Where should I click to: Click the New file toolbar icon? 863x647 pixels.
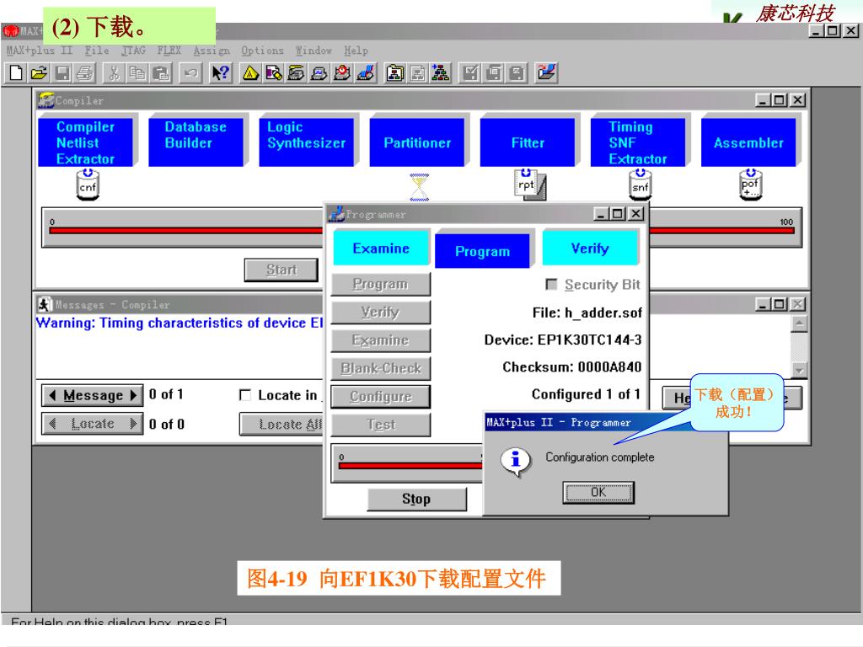pyautogui.click(x=16, y=72)
